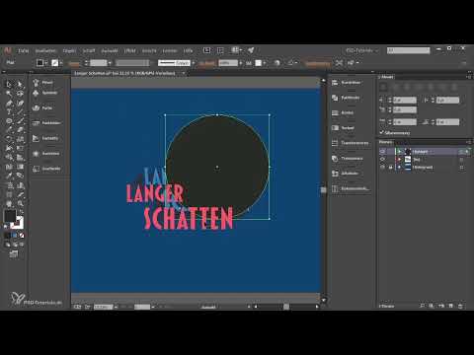Open the Ebenen panel flyout menu

[x=468, y=142]
